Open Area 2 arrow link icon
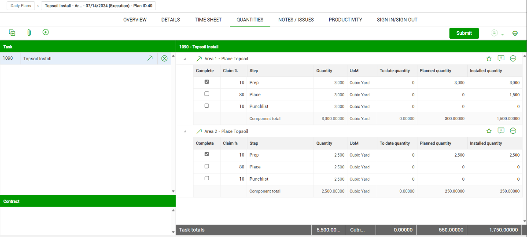Screen dimensions: 527x237 pos(199,131)
